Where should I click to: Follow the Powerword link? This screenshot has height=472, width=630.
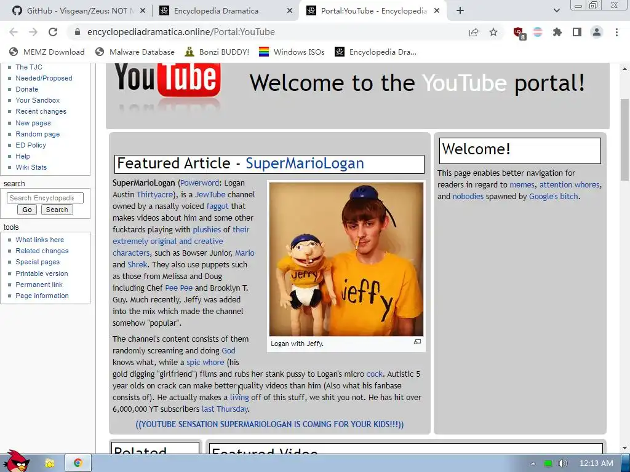pyautogui.click(x=199, y=183)
